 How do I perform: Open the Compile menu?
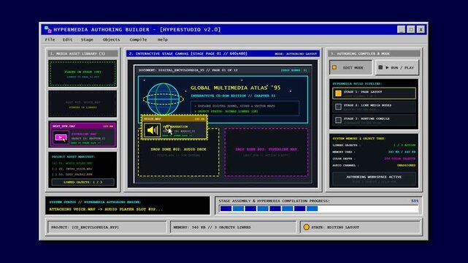138,39
